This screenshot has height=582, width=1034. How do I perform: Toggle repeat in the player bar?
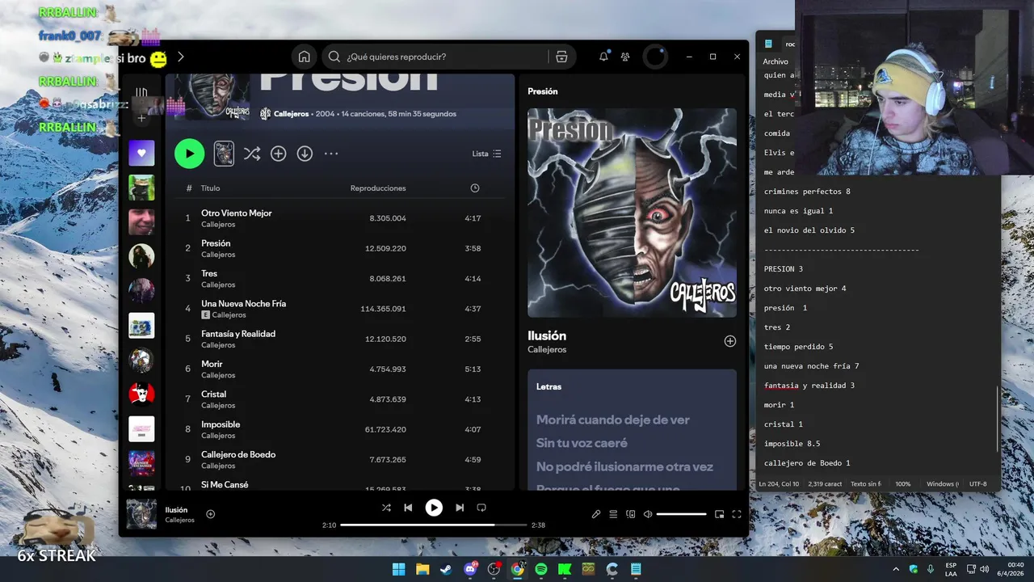[x=481, y=508]
